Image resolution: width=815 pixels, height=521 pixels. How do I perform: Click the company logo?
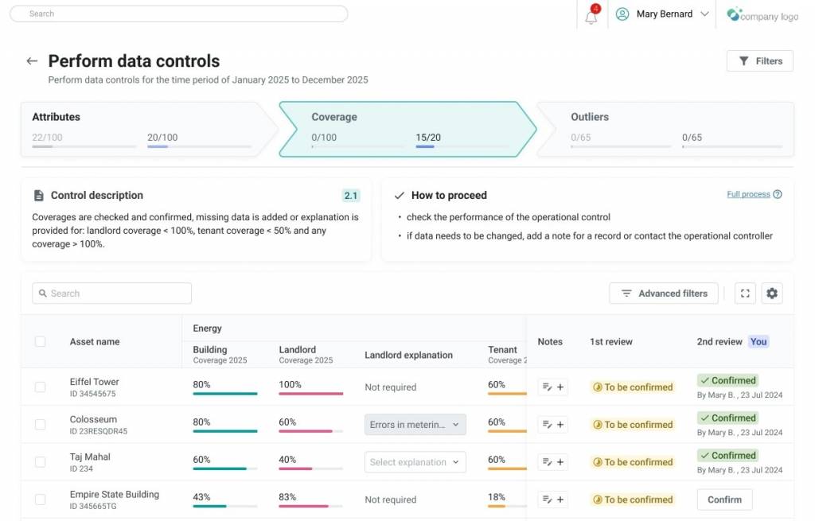[762, 15]
